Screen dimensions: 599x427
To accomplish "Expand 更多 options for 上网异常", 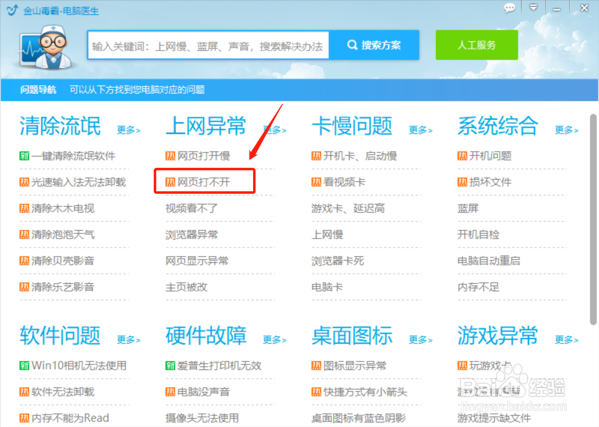I will 275,130.
